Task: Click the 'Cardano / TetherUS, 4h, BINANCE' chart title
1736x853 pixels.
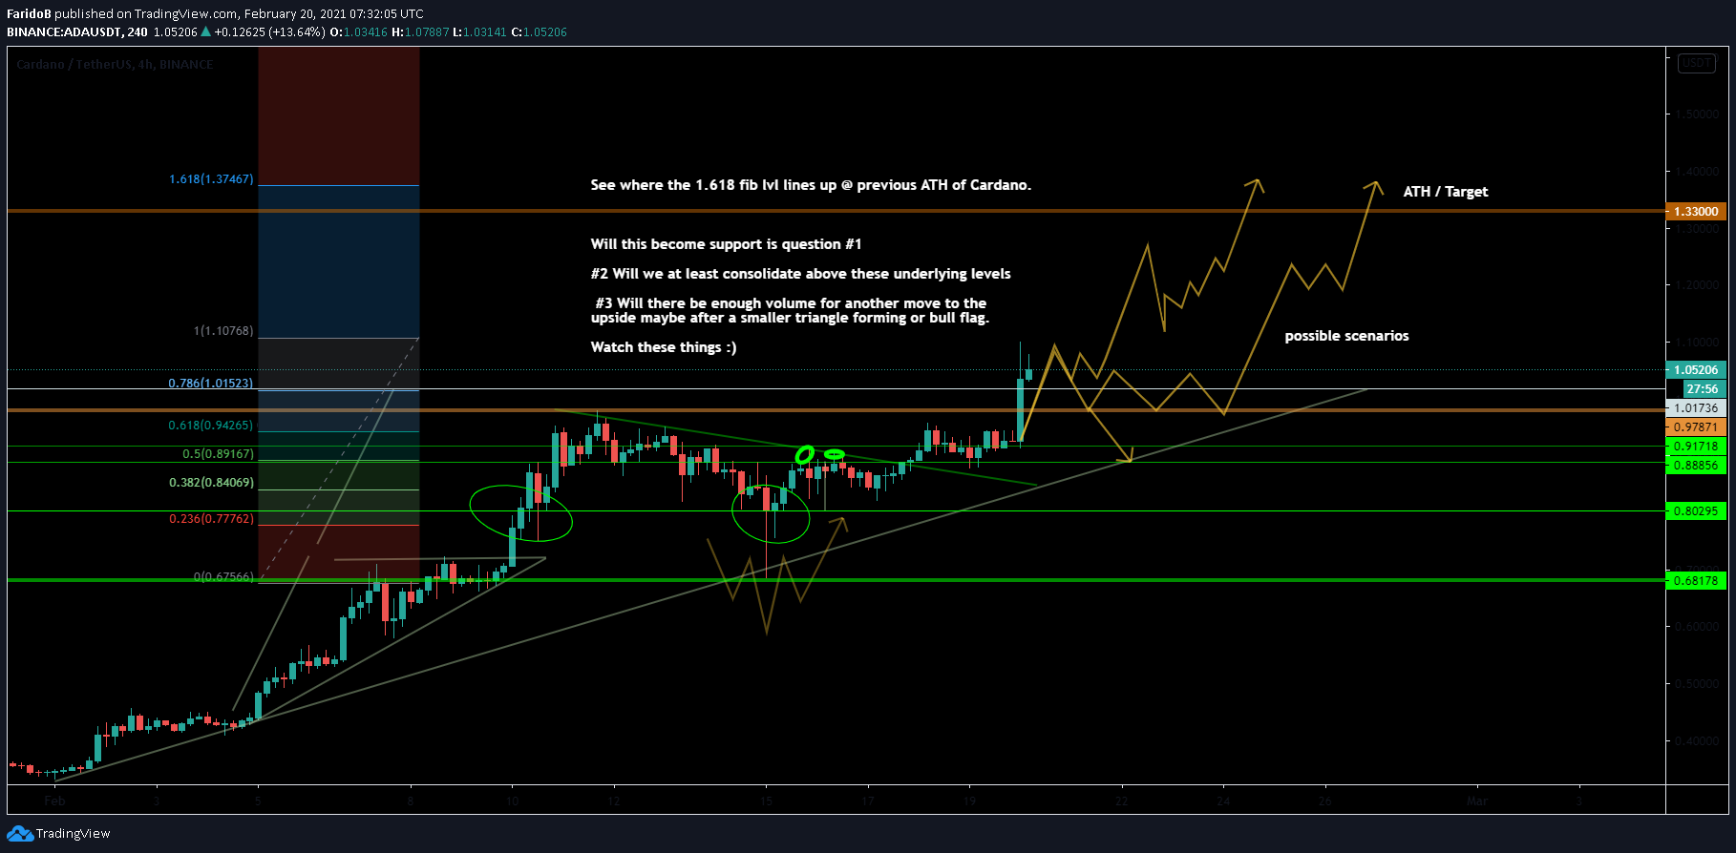Action: click(115, 65)
